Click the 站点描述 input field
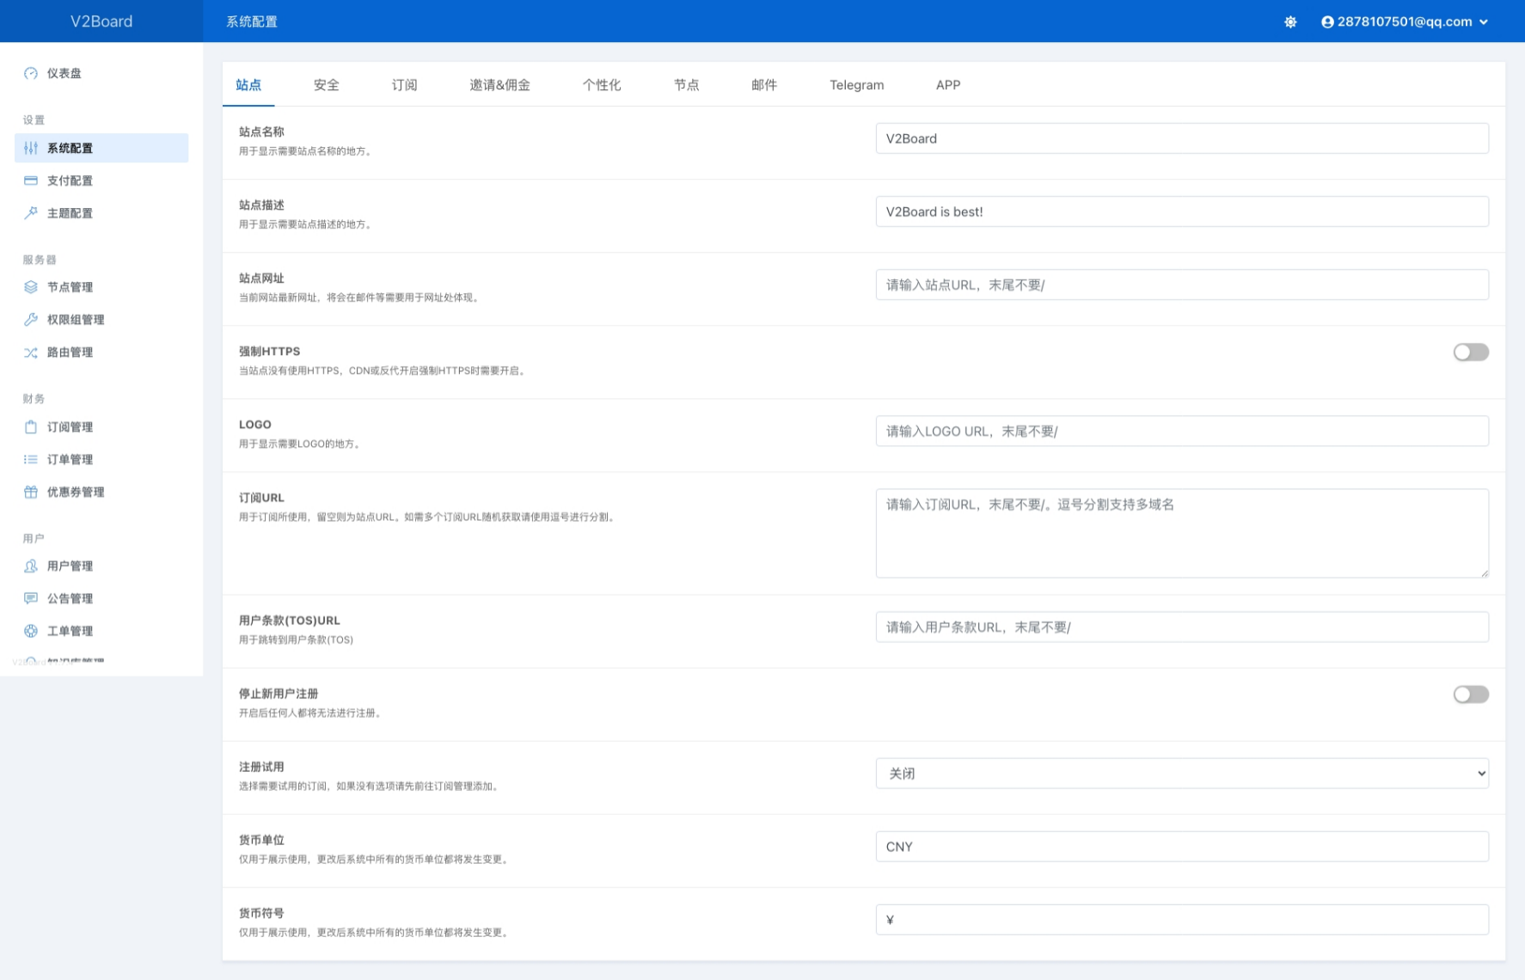Viewport: 1525px width, 980px height. pos(1182,211)
